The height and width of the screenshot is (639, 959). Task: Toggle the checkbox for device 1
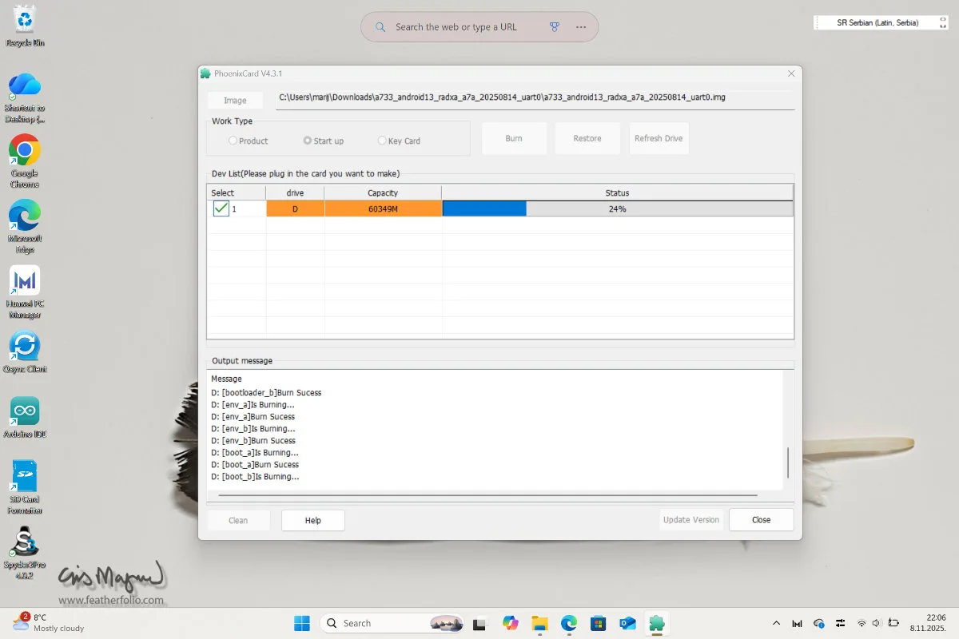[x=221, y=208]
